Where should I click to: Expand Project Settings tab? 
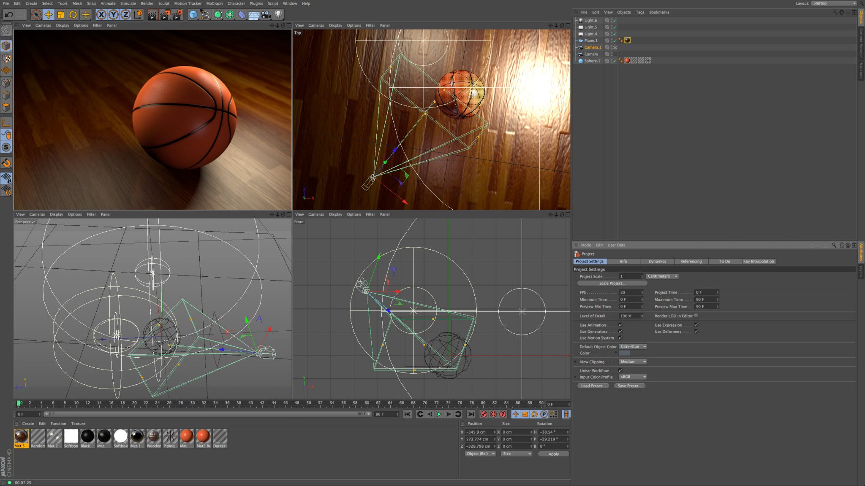tap(589, 261)
